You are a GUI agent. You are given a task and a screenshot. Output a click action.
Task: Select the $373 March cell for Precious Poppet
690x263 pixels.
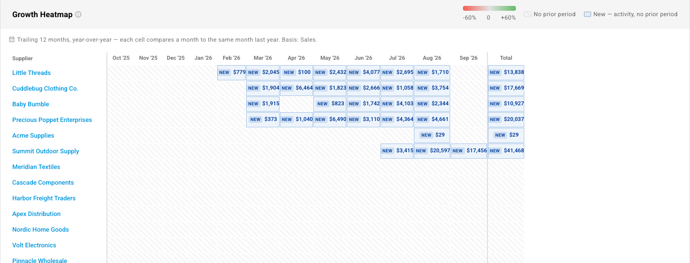coord(263,120)
